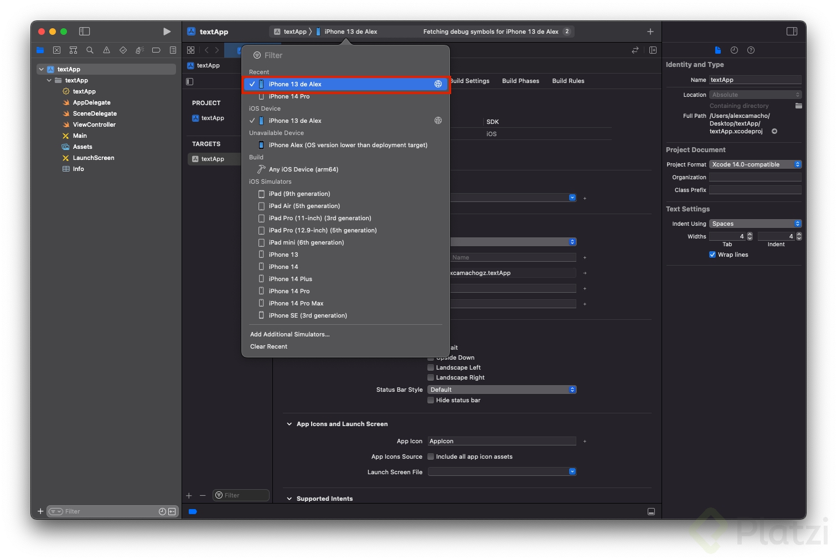The height and width of the screenshot is (560, 837).
Task: Add an editor on the right
Action: coord(653,50)
